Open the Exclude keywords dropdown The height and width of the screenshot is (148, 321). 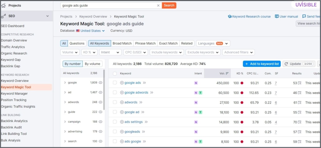[203, 52]
